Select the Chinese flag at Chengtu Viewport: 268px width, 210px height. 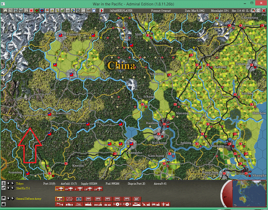(x=60, y=35)
